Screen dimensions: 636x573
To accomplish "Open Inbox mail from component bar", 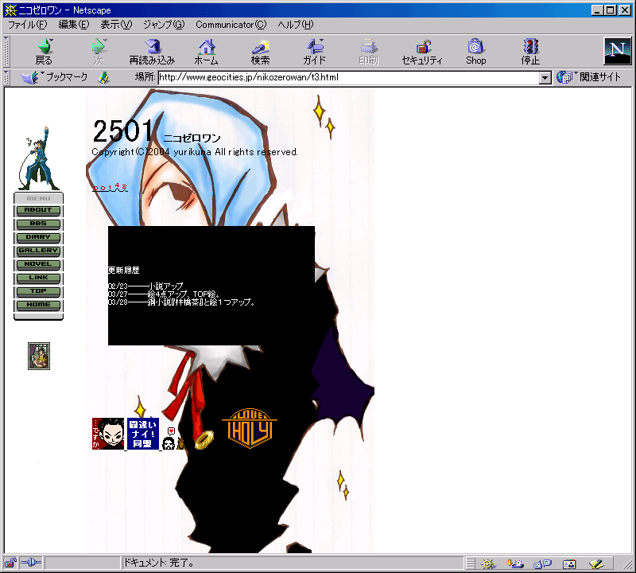I will pyautogui.click(x=515, y=563).
